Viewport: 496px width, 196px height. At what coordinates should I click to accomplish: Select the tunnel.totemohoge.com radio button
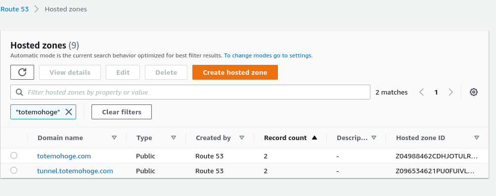[x=14, y=170]
